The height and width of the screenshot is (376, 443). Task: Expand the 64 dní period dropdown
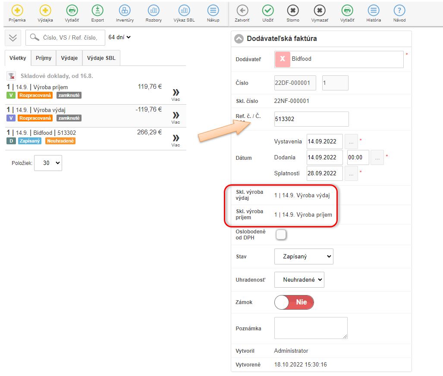(x=119, y=37)
